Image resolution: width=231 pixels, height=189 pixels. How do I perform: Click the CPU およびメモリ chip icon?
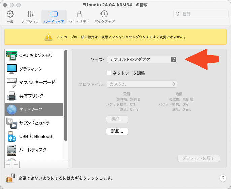point(12,56)
